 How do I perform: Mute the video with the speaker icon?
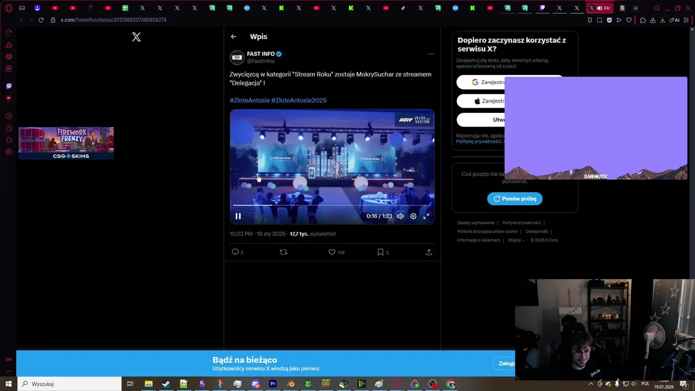pos(400,216)
